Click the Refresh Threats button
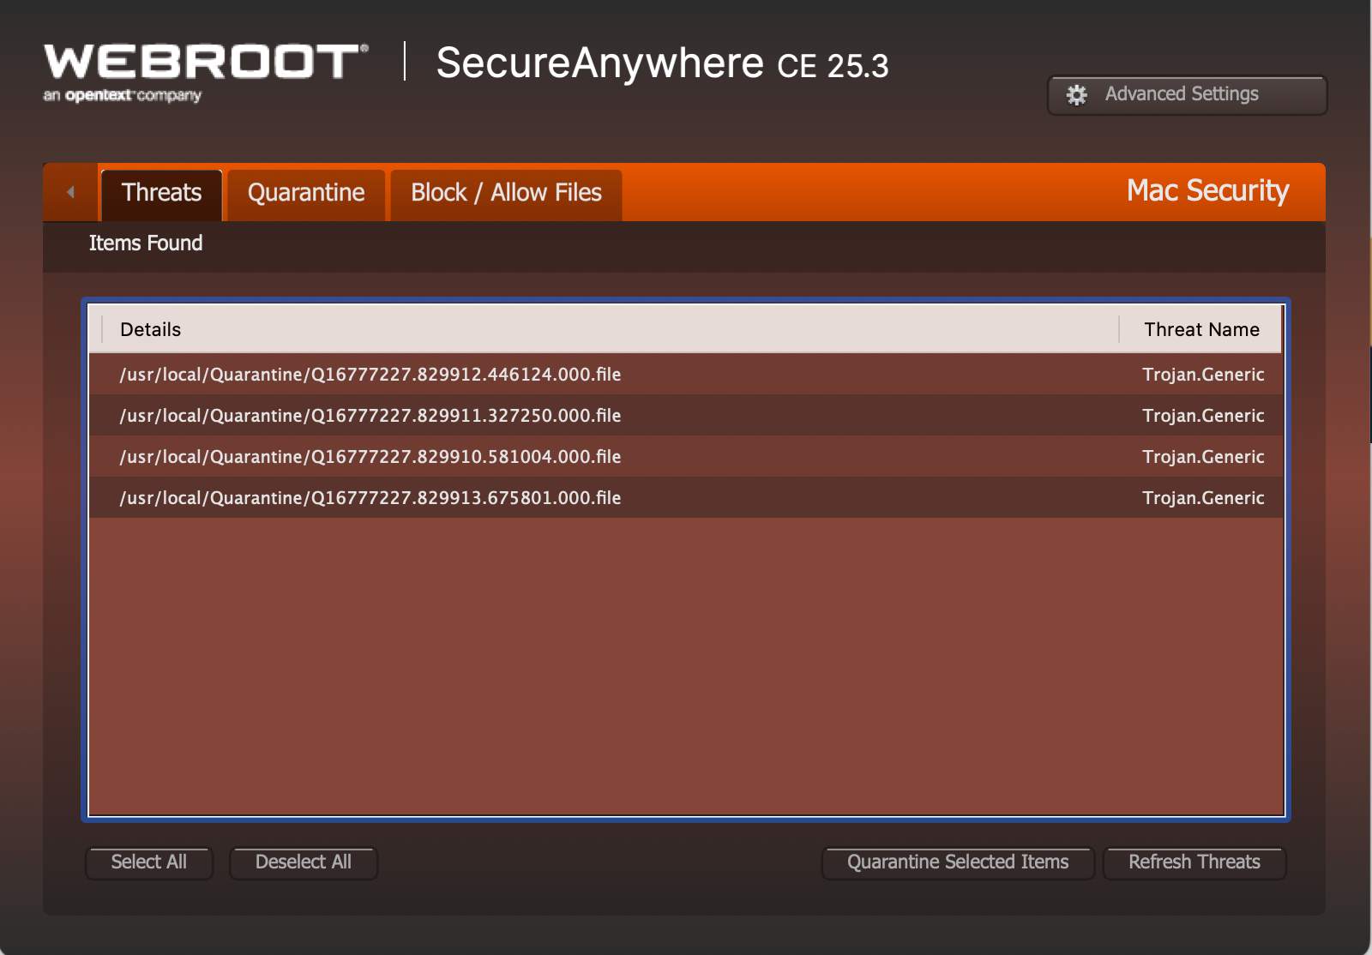The width and height of the screenshot is (1372, 955). [1194, 862]
